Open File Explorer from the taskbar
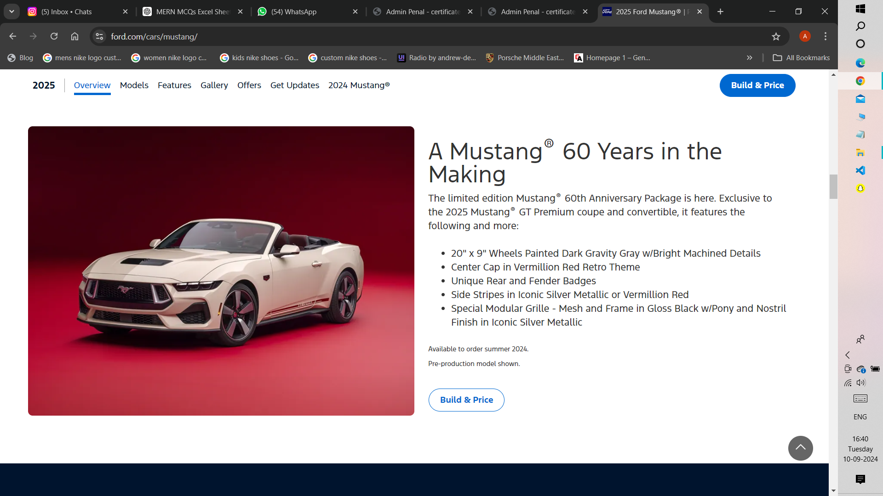The image size is (883, 496). click(860, 152)
